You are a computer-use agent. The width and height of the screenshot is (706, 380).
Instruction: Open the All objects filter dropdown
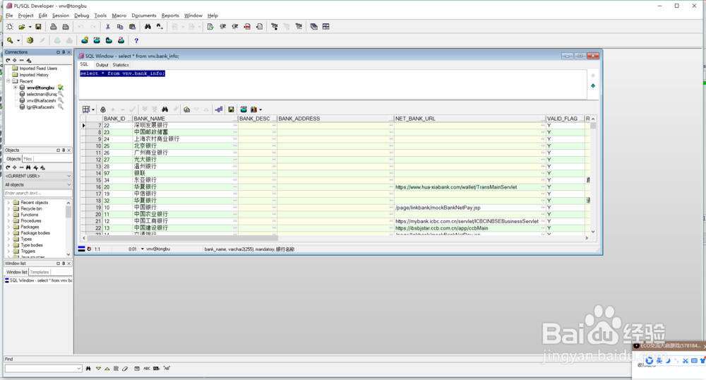(x=69, y=184)
